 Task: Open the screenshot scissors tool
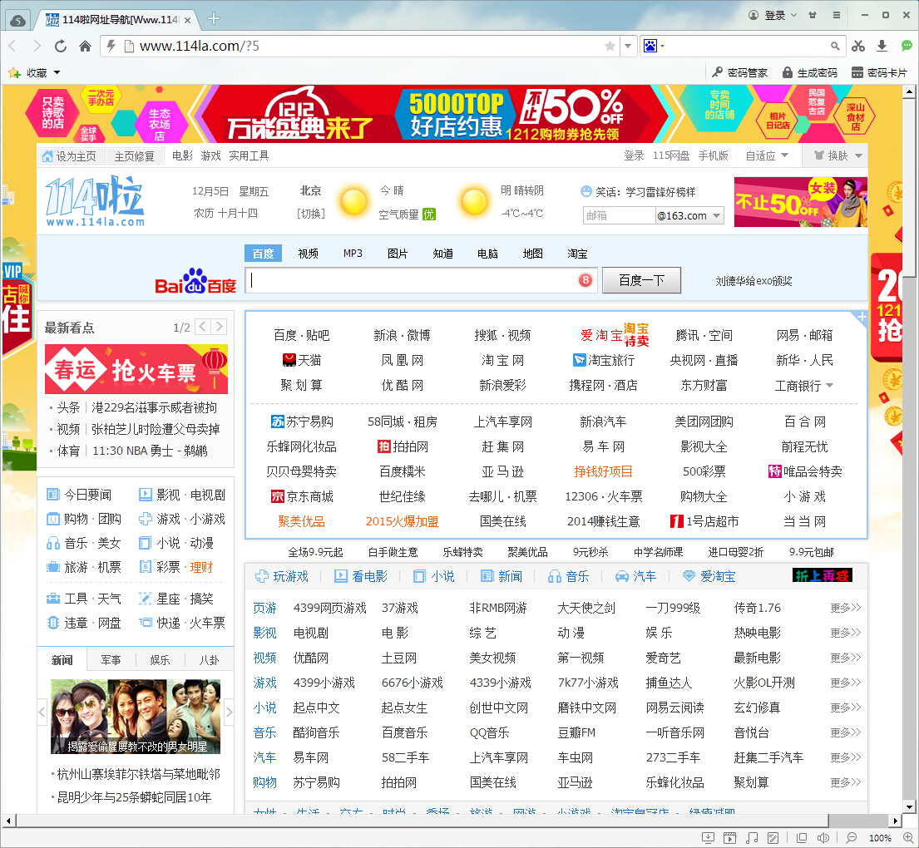[857, 47]
